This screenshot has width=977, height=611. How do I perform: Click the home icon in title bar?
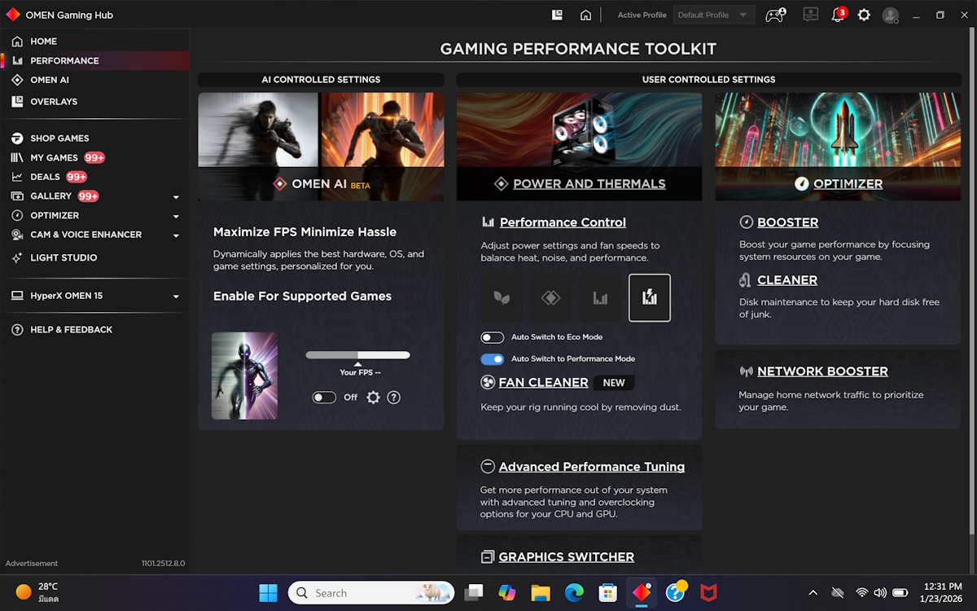click(x=585, y=15)
